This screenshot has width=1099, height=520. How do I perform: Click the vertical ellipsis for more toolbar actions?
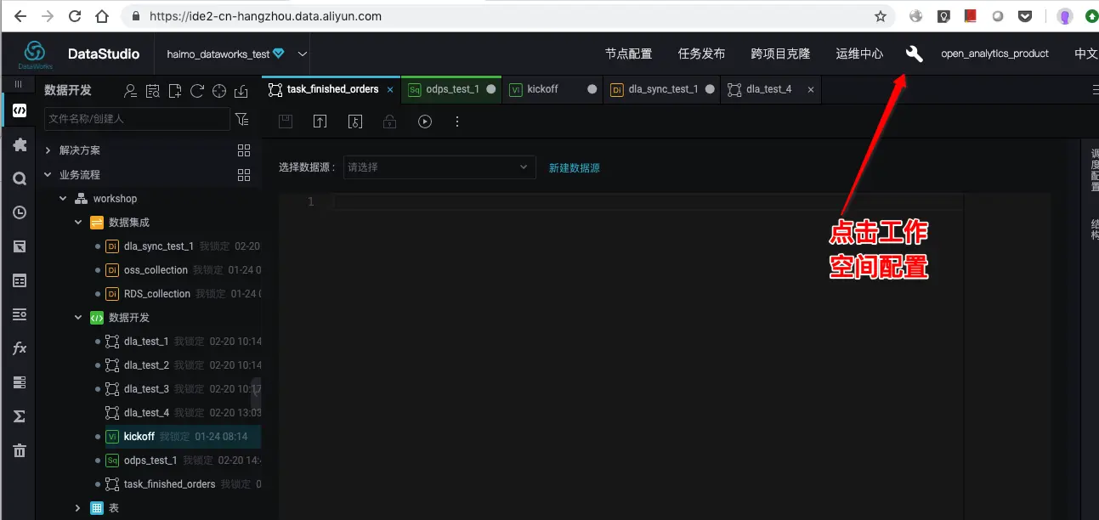pos(457,121)
